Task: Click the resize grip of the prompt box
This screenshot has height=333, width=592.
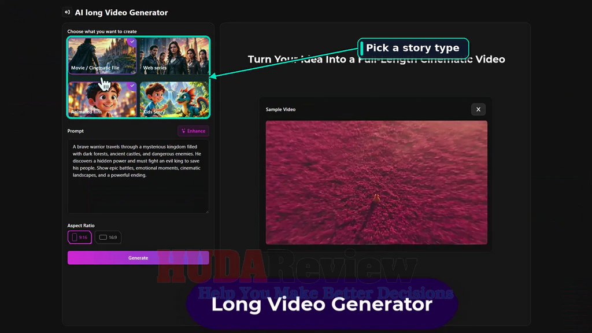Action: [x=207, y=212]
